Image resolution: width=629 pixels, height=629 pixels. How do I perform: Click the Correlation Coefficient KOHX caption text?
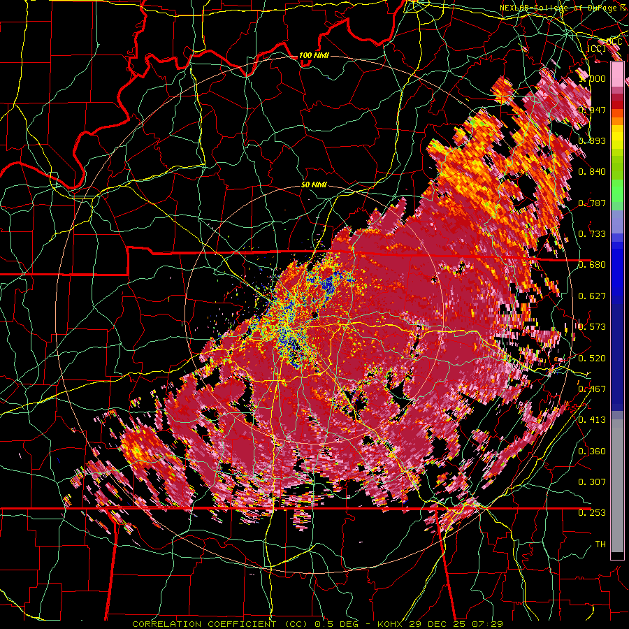[x=318, y=624]
